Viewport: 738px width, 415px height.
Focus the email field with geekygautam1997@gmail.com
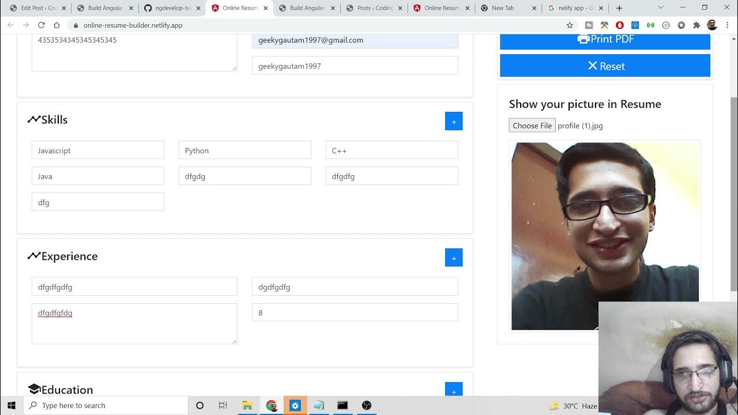click(x=355, y=40)
